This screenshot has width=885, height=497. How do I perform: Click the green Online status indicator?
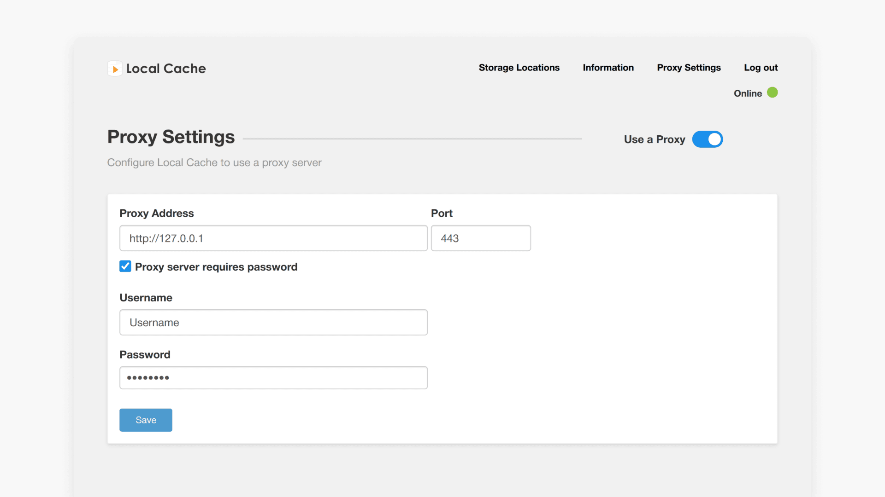pyautogui.click(x=772, y=92)
